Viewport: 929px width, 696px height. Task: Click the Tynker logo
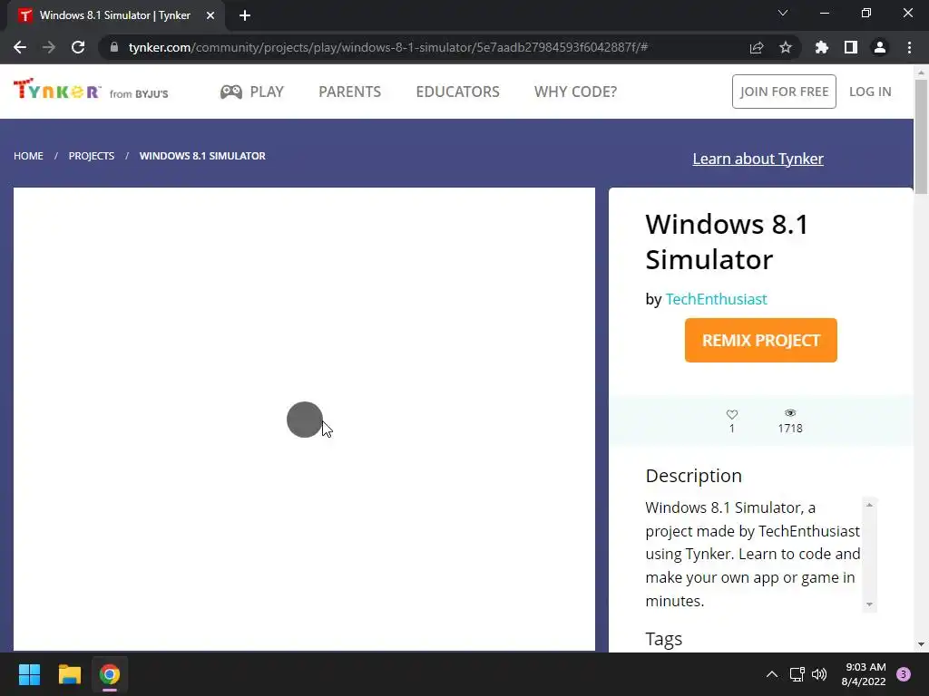[x=57, y=89]
